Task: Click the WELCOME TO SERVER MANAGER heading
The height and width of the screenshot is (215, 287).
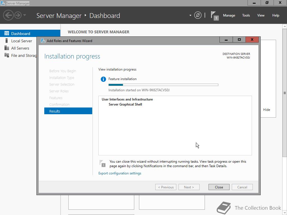Action: click(x=98, y=32)
